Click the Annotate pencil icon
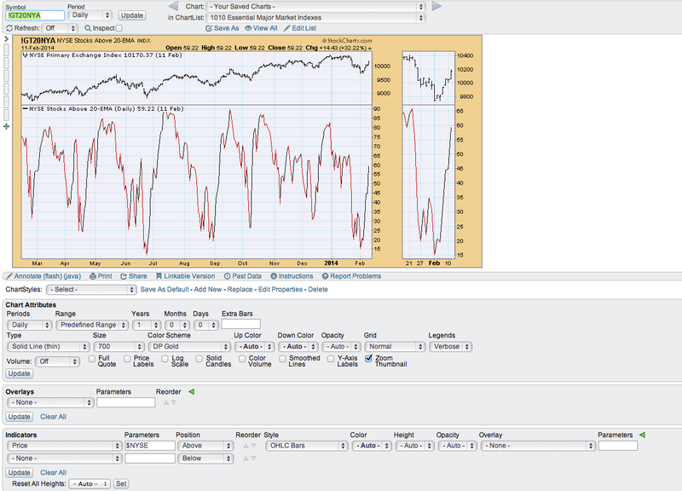This screenshot has height=491, width=682. click(9, 276)
